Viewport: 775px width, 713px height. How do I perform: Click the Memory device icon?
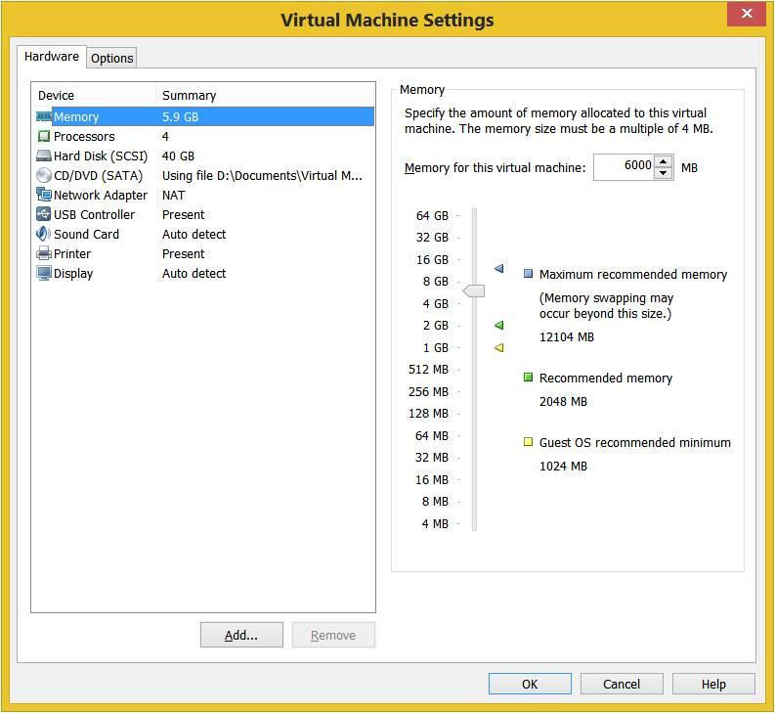tap(44, 116)
